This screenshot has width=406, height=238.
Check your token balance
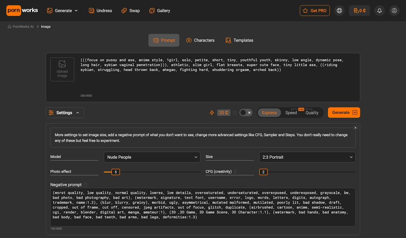click(359, 11)
